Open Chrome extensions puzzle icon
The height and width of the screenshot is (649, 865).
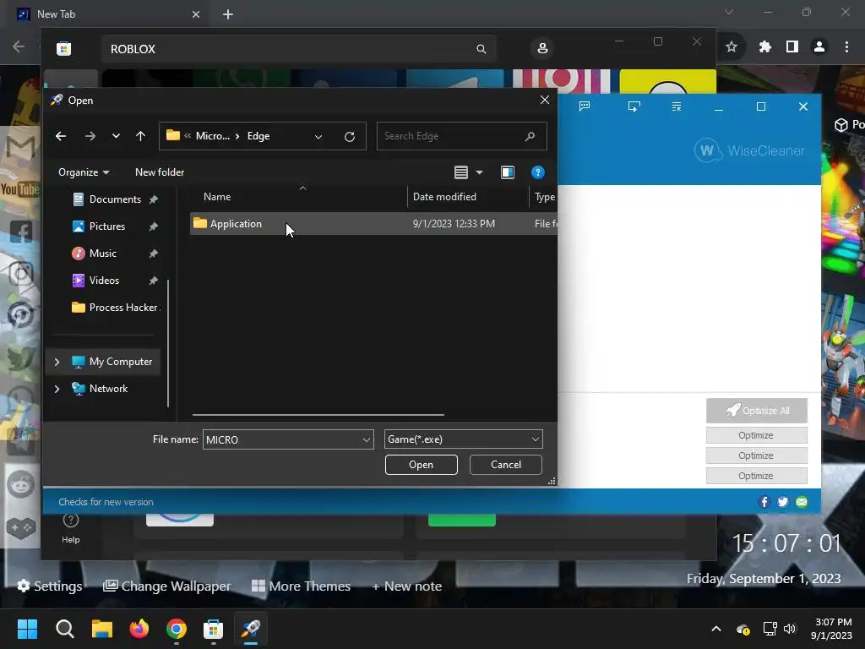click(764, 47)
